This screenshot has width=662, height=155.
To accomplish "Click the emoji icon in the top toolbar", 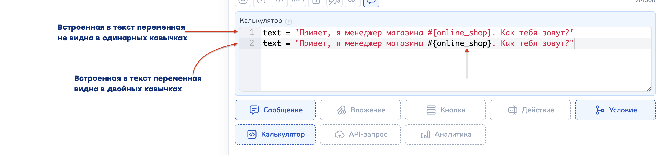I will [x=243, y=2].
